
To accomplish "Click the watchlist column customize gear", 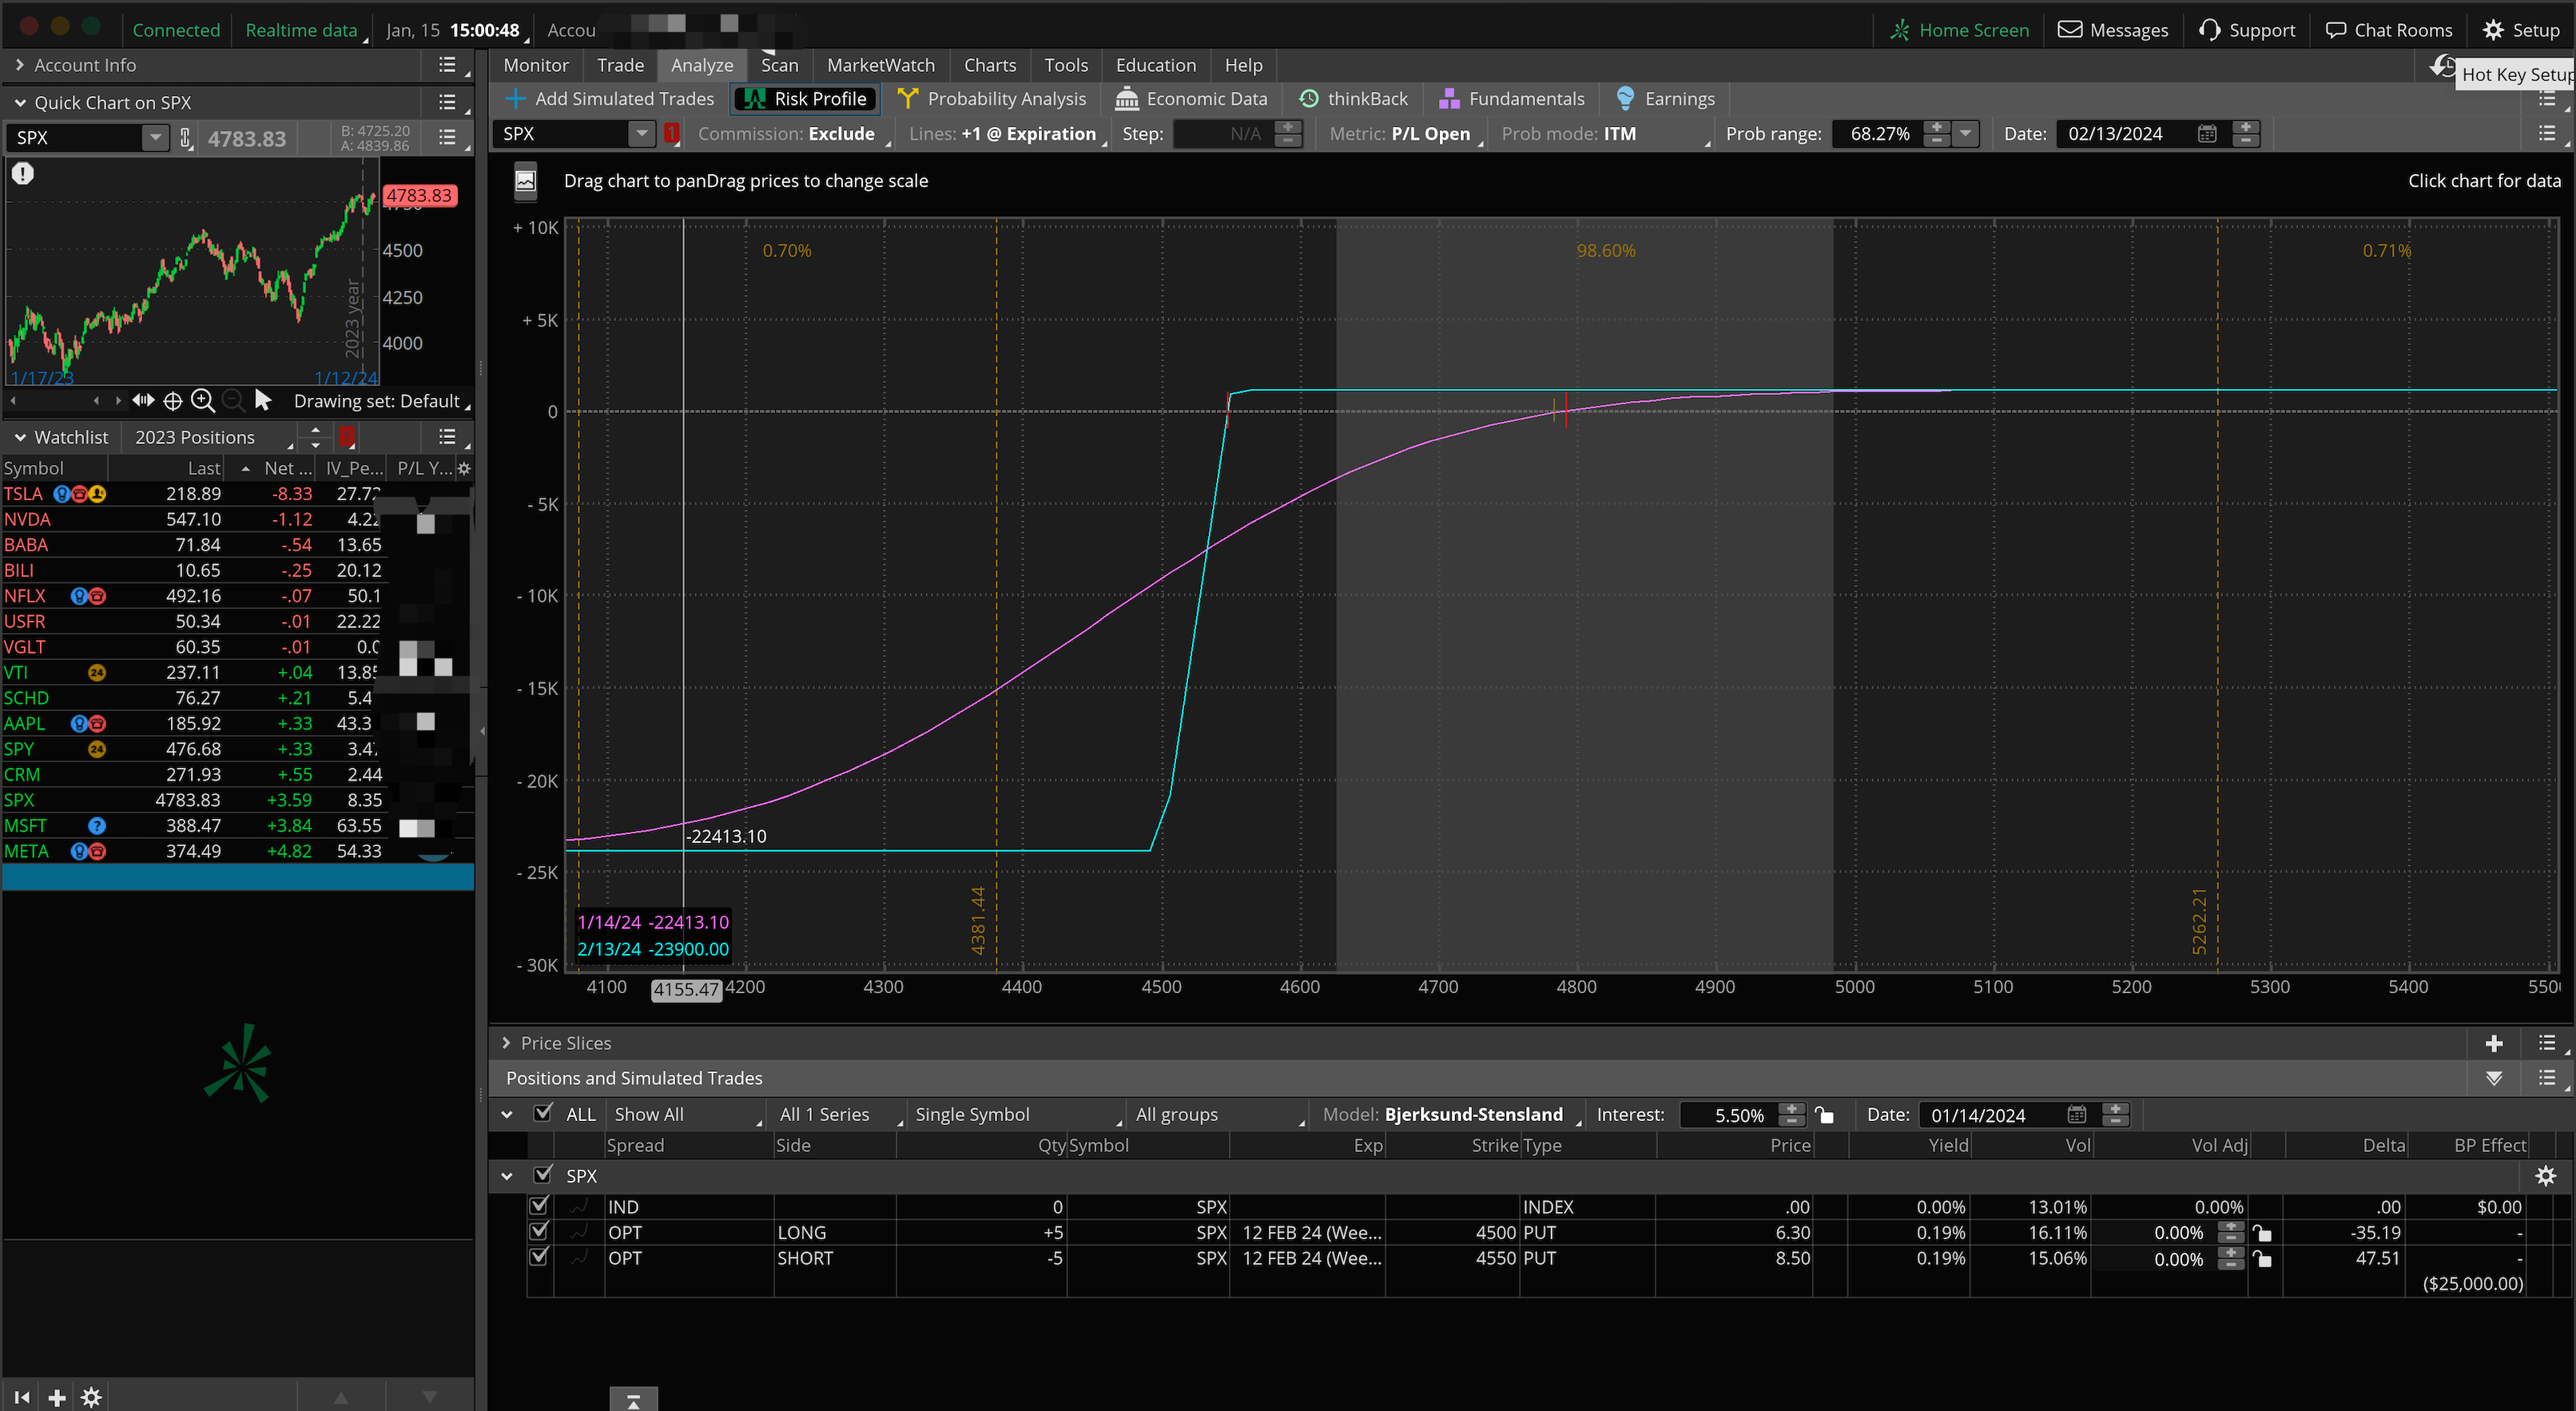I will pyautogui.click(x=464, y=468).
